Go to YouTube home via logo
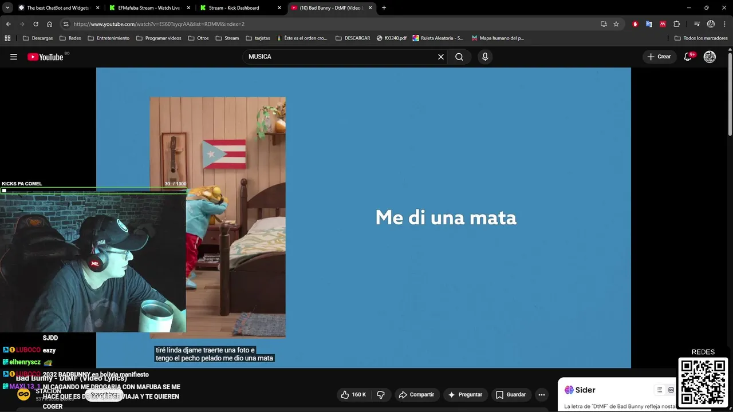This screenshot has width=733, height=412. [x=45, y=57]
